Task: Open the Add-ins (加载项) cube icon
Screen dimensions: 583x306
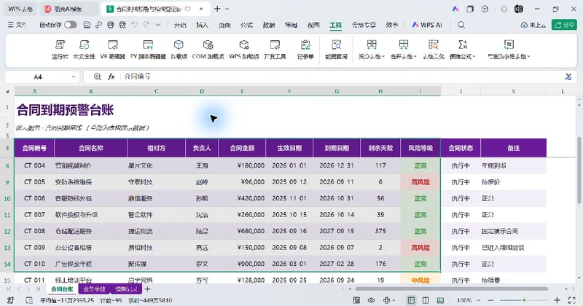Action: tap(179, 45)
